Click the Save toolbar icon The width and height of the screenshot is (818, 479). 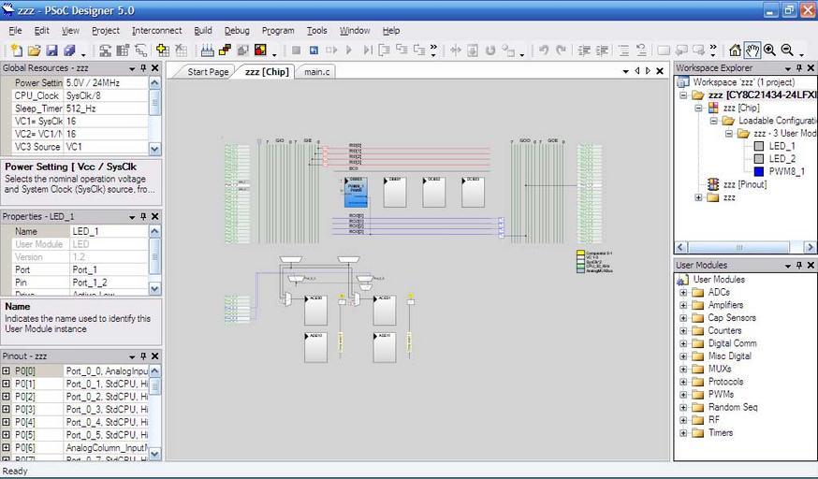point(52,50)
